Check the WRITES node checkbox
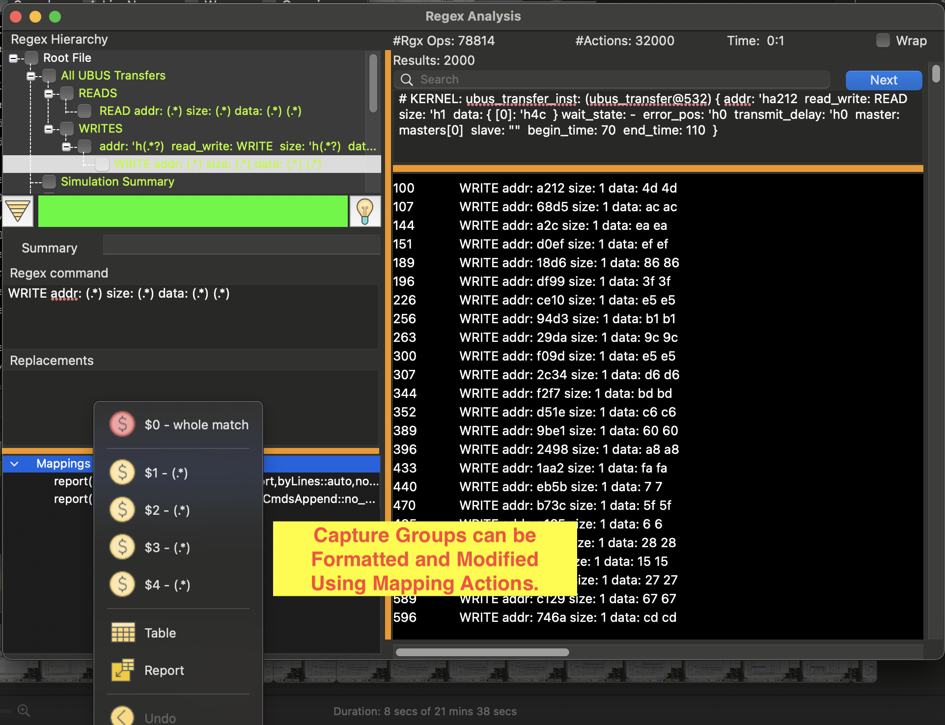 click(67, 129)
